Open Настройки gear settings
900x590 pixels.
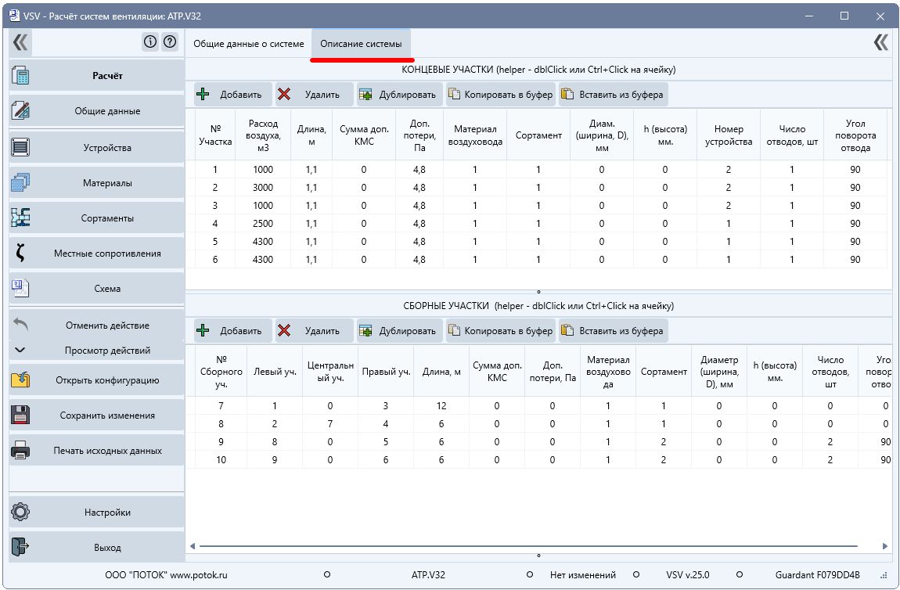point(96,513)
